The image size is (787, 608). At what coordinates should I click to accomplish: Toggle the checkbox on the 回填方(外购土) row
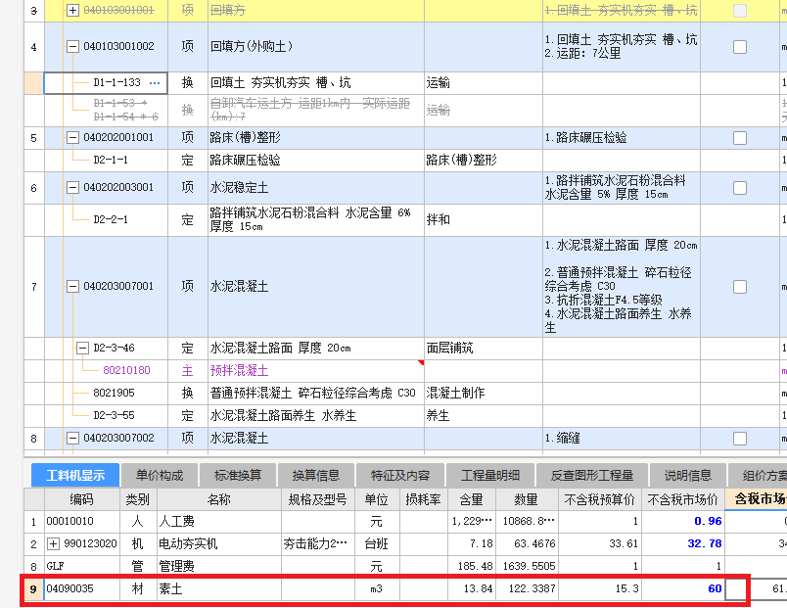740,47
